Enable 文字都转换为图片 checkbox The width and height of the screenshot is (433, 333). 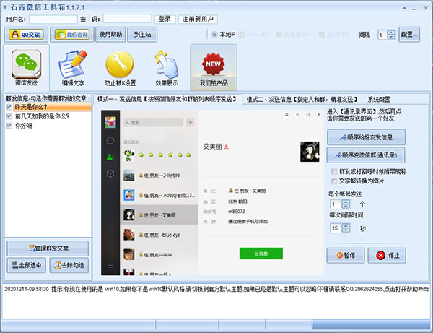pos(334,181)
